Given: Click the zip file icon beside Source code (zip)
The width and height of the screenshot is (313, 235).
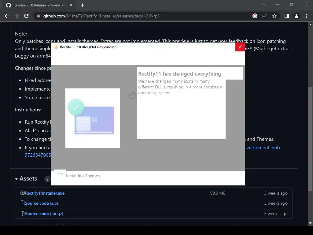Looking at the screenshot, I should [x=23, y=203].
